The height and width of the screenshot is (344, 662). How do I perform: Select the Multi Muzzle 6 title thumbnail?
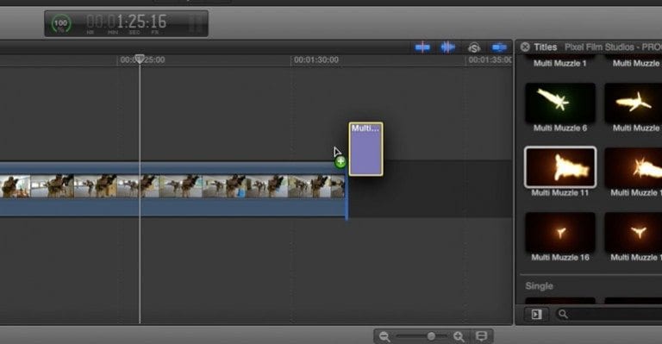coord(559,103)
